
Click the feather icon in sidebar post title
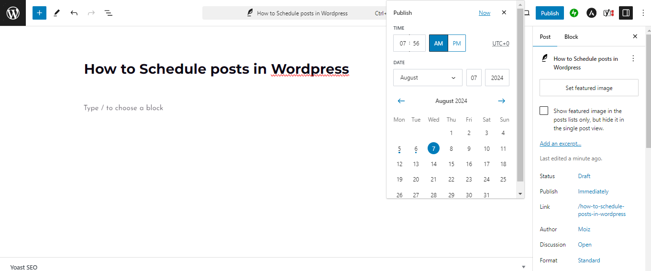coord(544,58)
